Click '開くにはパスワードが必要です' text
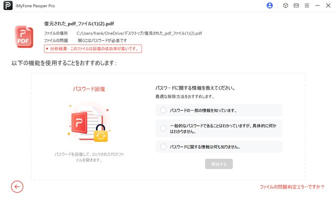Screen dimensions: 335x202 click(x=103, y=41)
